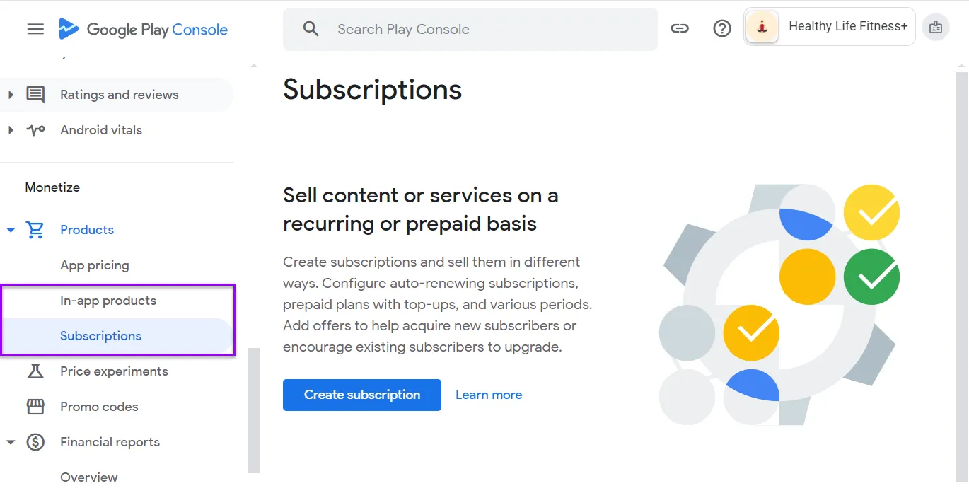Expand the Ratings and reviews section
The image size is (969, 493).
pyautogui.click(x=10, y=94)
